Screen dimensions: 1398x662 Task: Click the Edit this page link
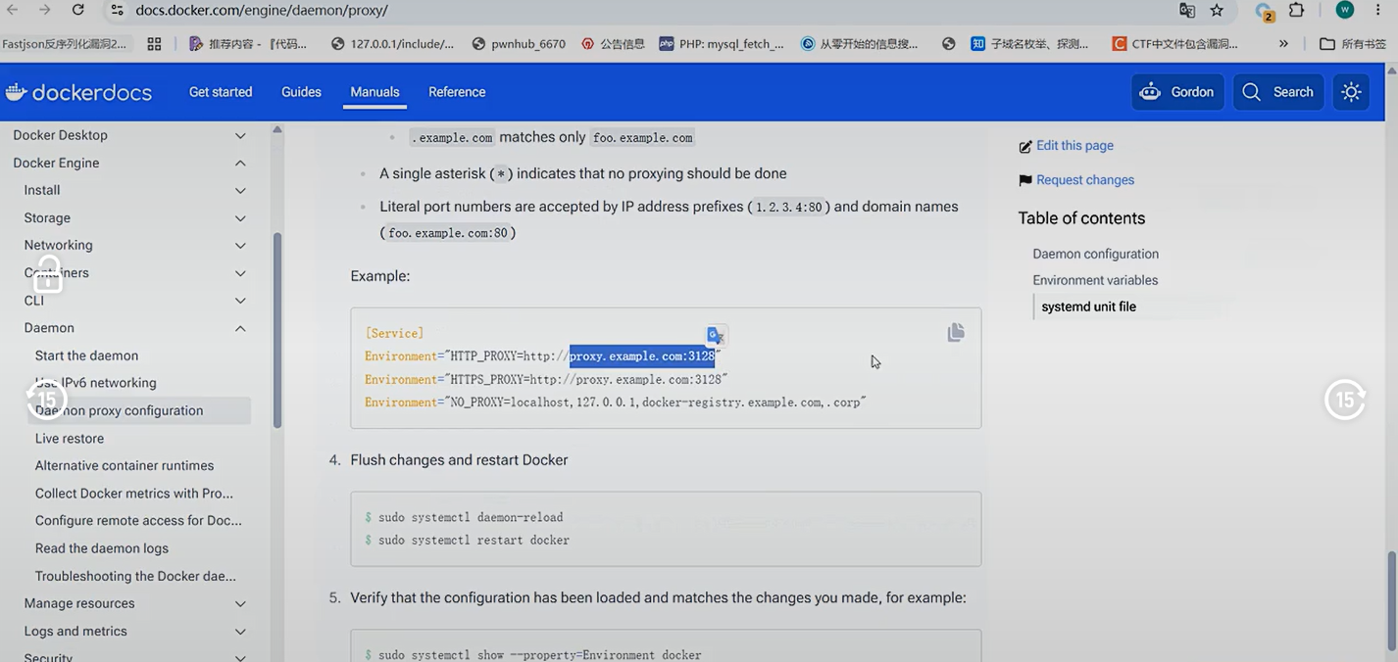[x=1074, y=146]
